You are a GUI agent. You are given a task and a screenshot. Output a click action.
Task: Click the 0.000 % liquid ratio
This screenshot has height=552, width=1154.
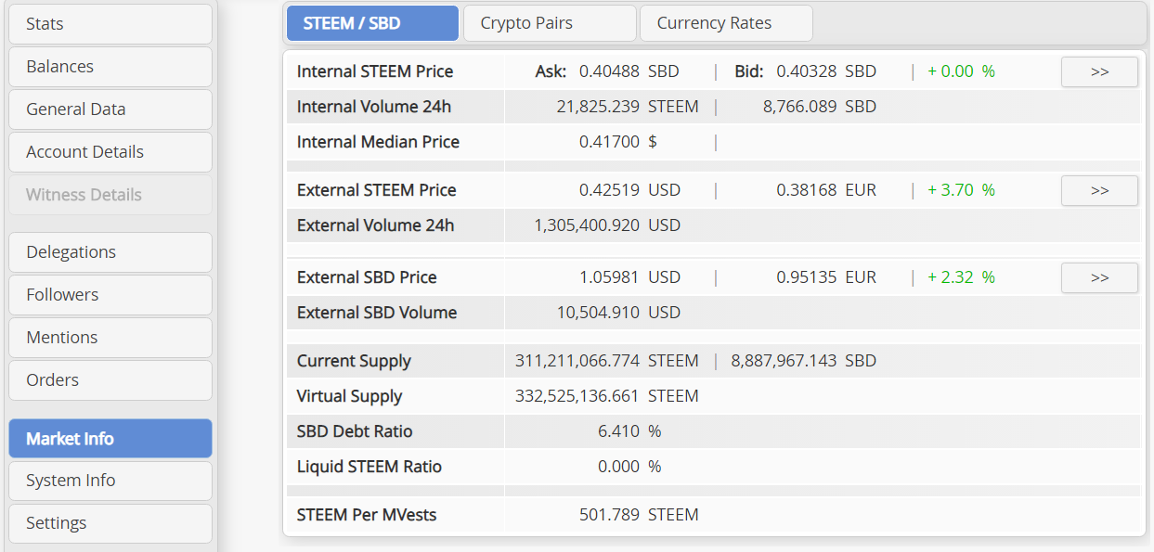pyautogui.click(x=629, y=467)
